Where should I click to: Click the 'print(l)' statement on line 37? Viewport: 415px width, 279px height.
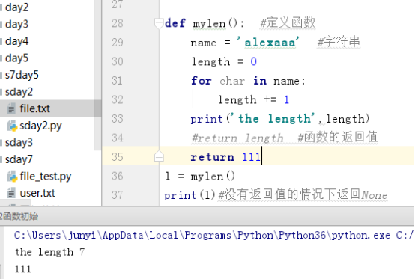point(190,195)
